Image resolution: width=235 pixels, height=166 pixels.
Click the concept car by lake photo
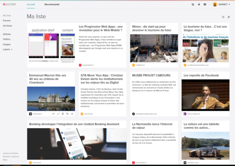point(206,146)
